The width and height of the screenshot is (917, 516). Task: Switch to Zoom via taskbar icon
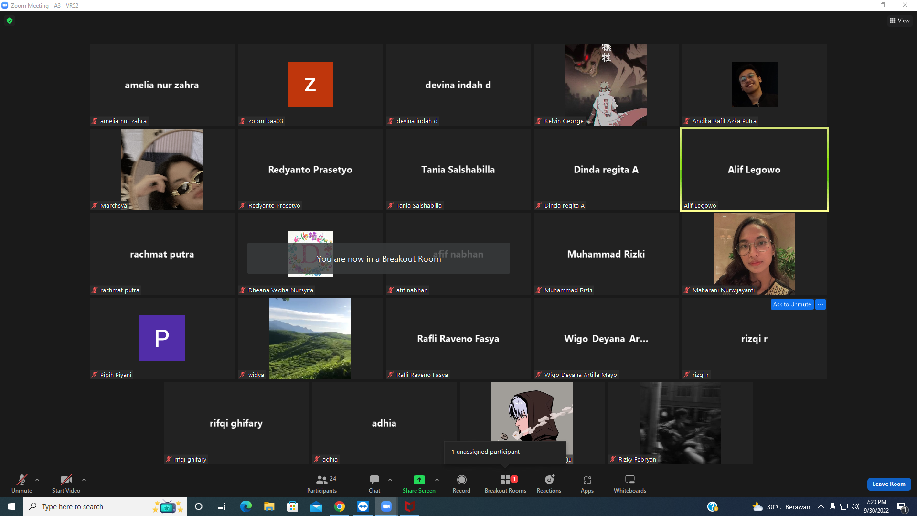tap(386, 506)
